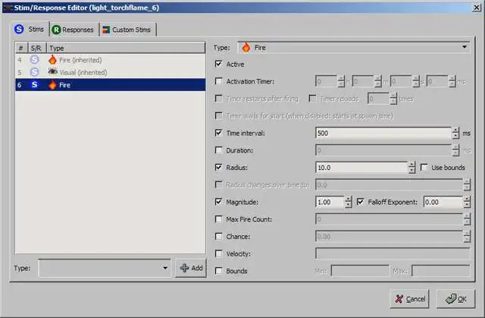Click the flame icon in the Type combo box
This screenshot has height=318, width=485.
pyautogui.click(x=246, y=47)
